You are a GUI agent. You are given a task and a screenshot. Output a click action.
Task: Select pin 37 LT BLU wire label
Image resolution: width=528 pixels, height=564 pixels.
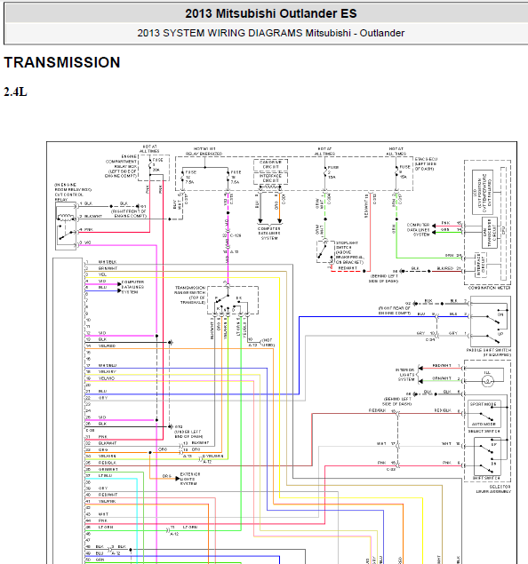click(x=105, y=475)
